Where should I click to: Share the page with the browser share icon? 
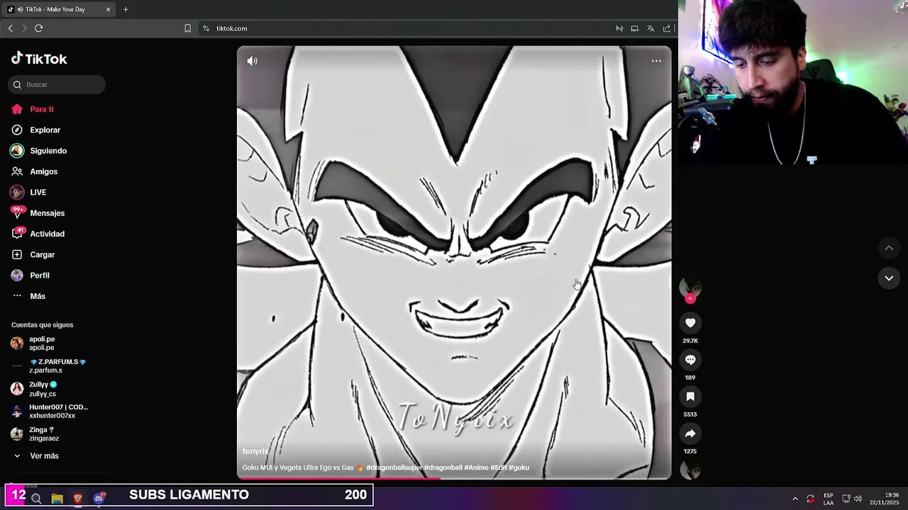pyautogui.click(x=667, y=28)
